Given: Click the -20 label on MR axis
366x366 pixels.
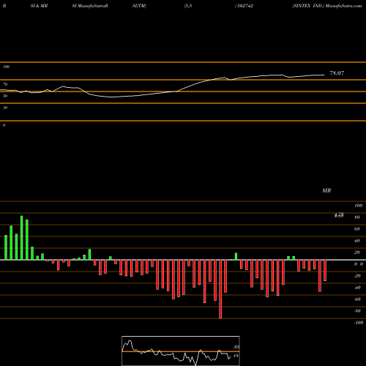Looking at the screenshot, I should point(357,276).
